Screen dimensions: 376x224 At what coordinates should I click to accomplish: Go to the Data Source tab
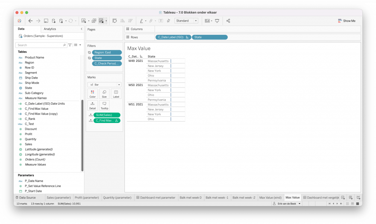pyautogui.click(x=26, y=198)
